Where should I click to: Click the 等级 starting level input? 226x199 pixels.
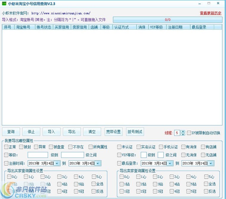[x=38, y=155]
